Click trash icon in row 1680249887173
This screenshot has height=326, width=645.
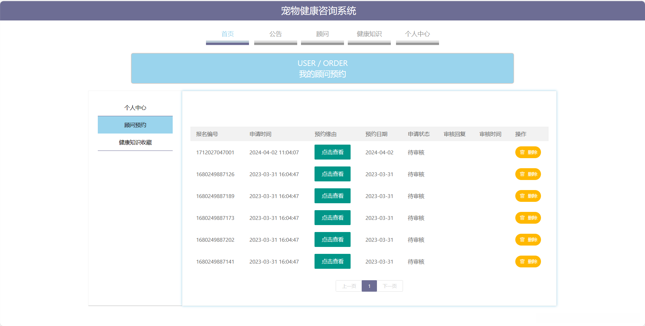tap(522, 218)
